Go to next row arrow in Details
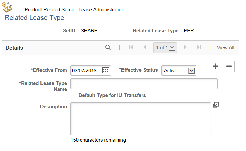The image size is (246, 151). coord(185,47)
